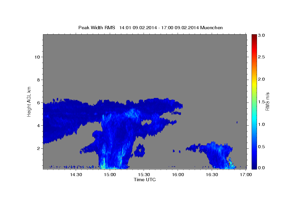Click the height tick label 10
The image size is (305, 203).
click(x=37, y=57)
